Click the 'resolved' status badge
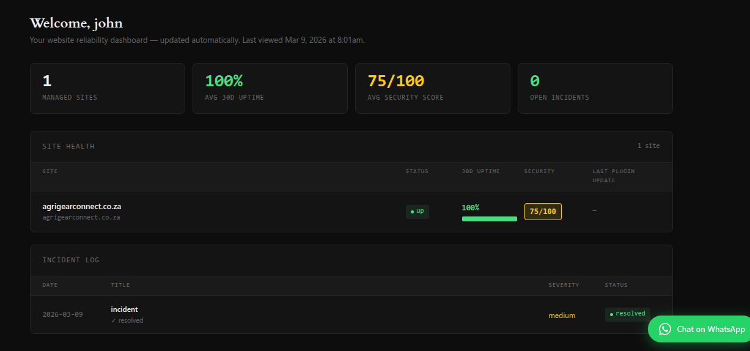The height and width of the screenshot is (351, 750). tap(628, 314)
